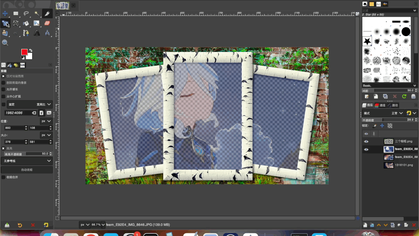Open the '无参考线' guides dropdown
This screenshot has width=419, height=236.
27,161
